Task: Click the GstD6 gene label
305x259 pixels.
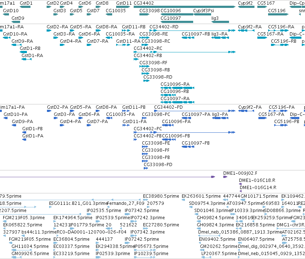Action: point(85,3)
